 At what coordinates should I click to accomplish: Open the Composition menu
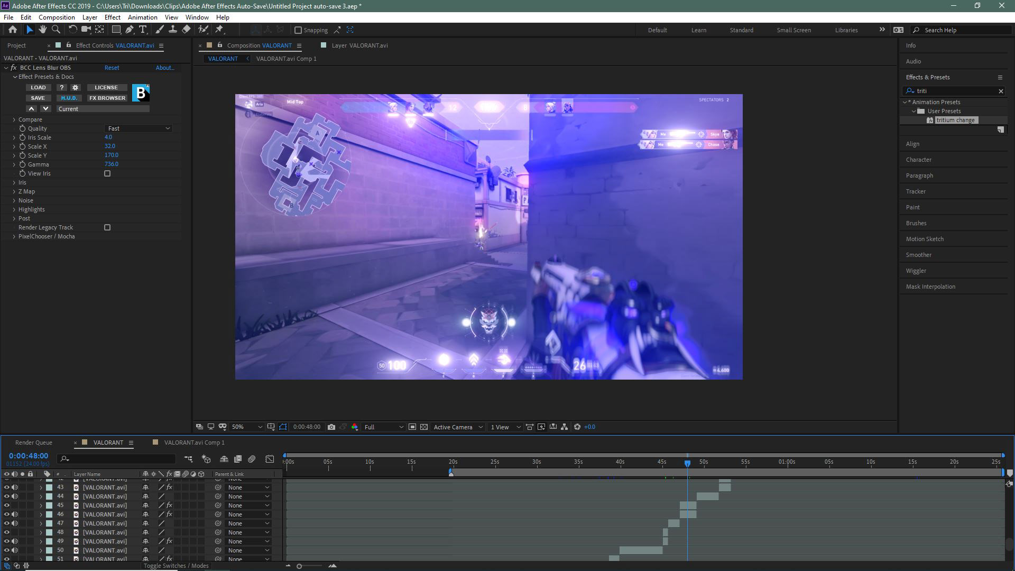coord(57,17)
